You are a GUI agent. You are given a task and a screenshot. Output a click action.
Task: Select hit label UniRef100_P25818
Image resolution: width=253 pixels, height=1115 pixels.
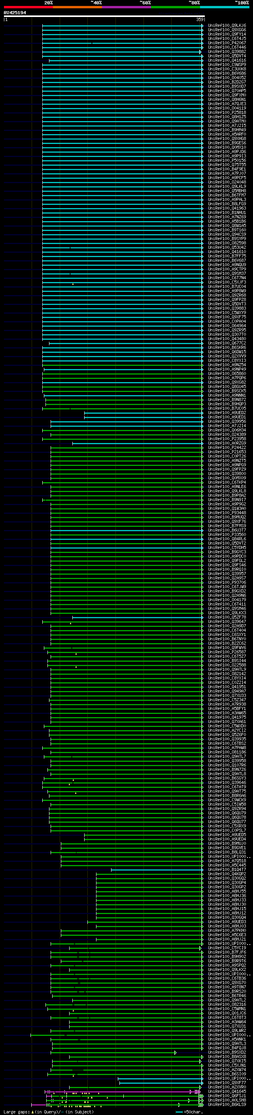tap(227, 113)
